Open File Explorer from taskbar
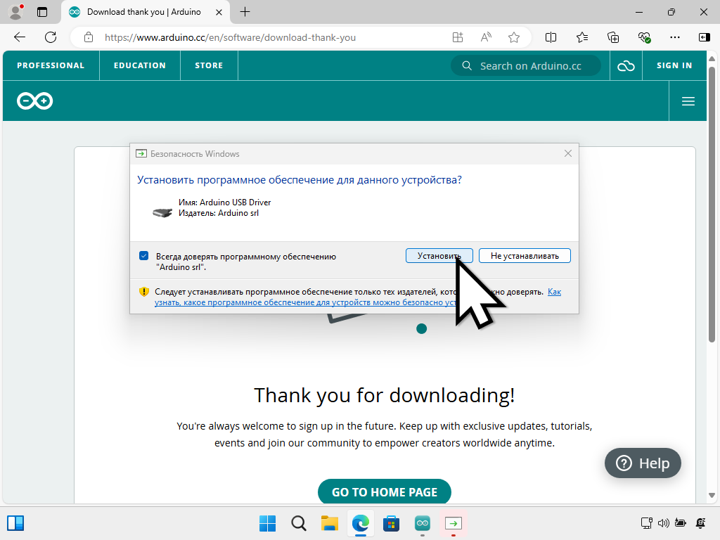 pos(329,523)
